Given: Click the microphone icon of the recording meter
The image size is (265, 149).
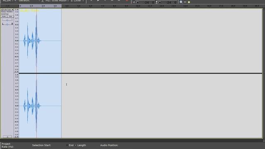Looking at the screenshot, I should (157, 2).
